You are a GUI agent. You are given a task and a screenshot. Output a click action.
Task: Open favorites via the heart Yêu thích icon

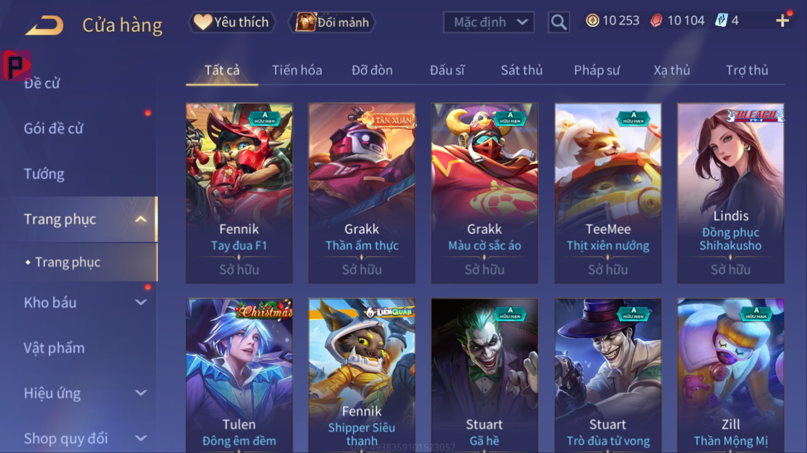(x=203, y=22)
